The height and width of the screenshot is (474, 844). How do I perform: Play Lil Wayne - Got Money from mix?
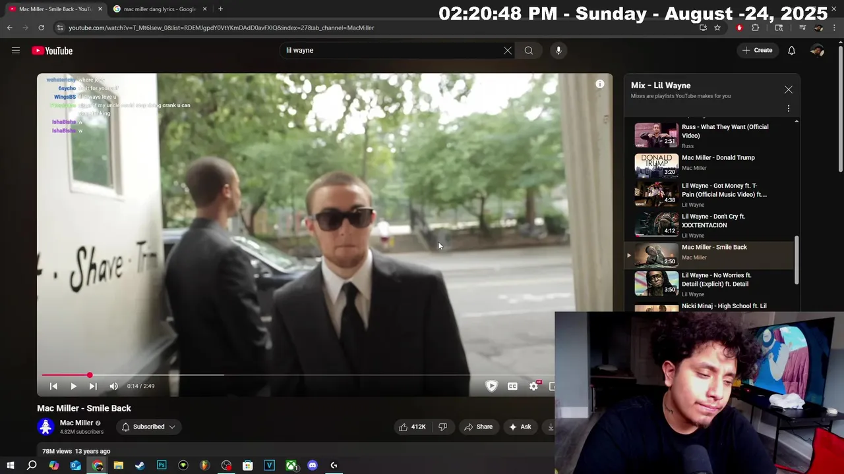pyautogui.click(x=709, y=194)
